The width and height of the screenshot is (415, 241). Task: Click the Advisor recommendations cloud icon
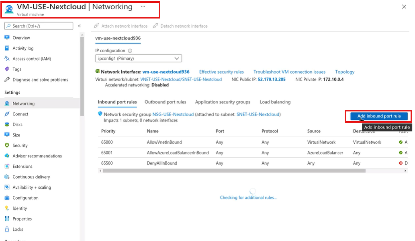7,156
